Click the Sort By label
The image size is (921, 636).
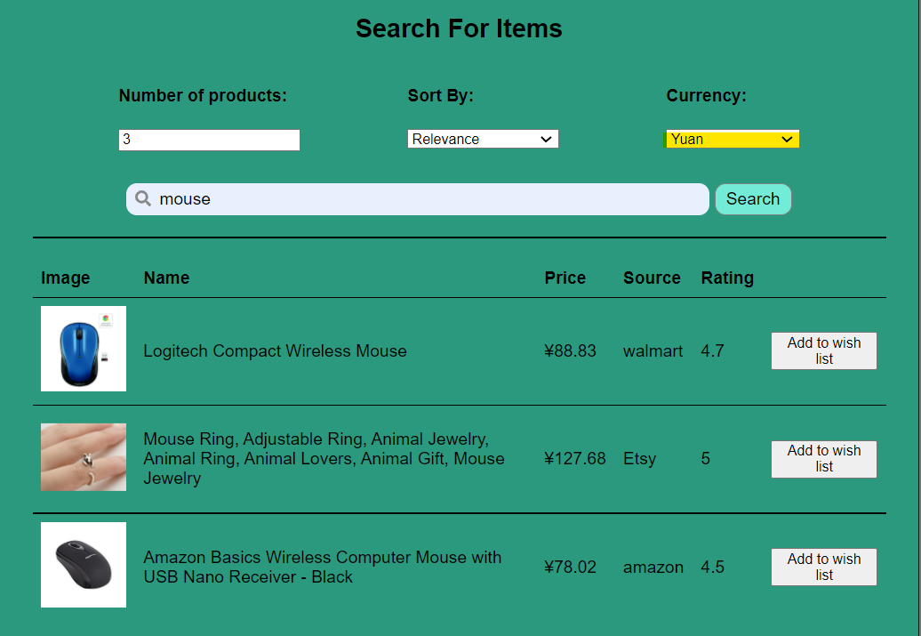coord(441,95)
